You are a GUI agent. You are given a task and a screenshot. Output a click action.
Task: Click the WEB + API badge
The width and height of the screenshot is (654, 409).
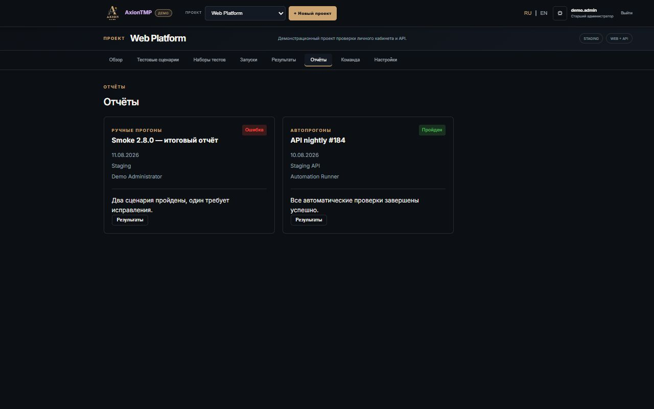point(619,38)
